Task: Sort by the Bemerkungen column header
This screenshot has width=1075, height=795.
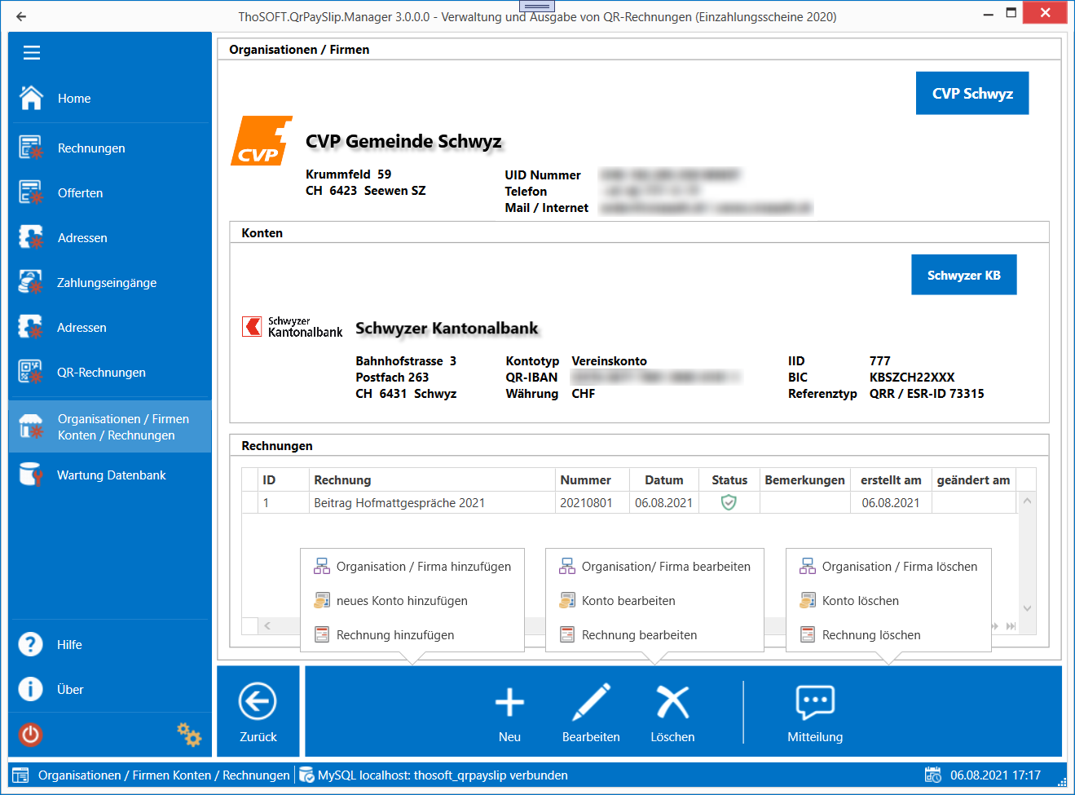Action: [805, 480]
